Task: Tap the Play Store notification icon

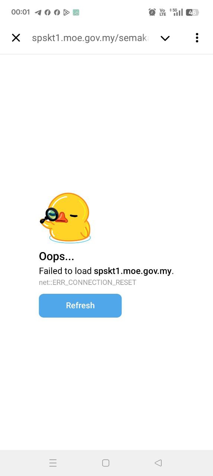Action: (67, 12)
